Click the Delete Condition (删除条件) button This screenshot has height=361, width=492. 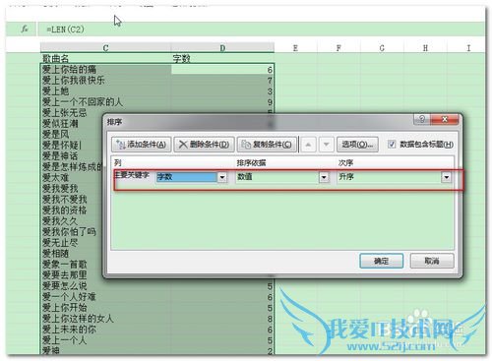coord(204,145)
